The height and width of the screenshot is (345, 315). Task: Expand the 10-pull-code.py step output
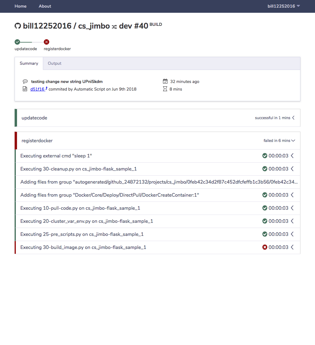click(x=292, y=208)
